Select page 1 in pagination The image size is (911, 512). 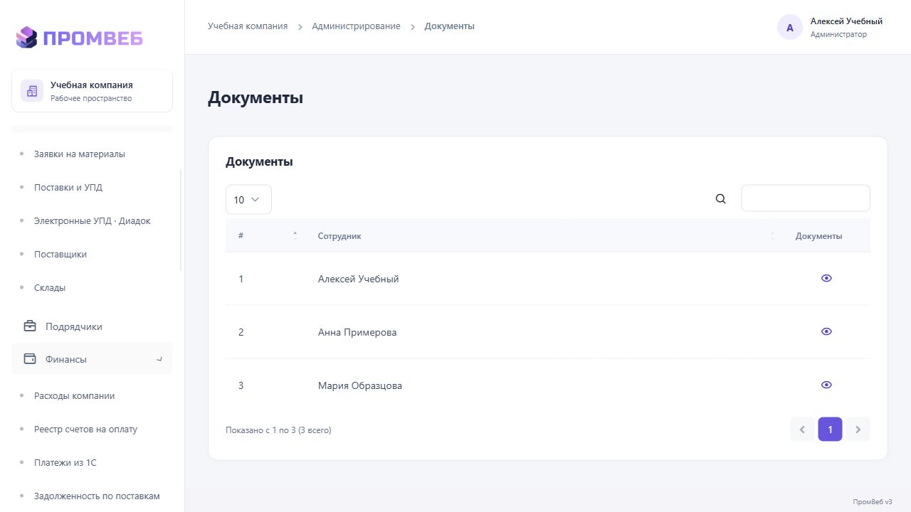point(830,430)
